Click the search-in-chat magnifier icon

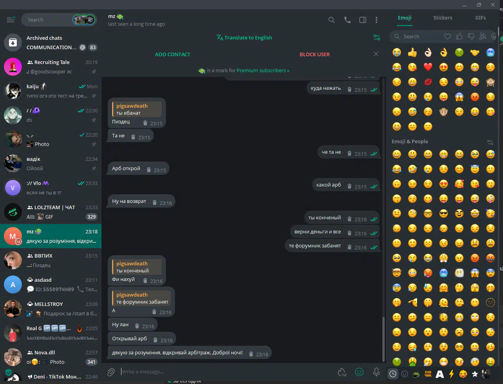(x=331, y=20)
